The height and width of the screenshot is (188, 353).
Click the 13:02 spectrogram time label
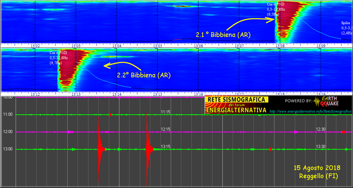tap(35, 45)
